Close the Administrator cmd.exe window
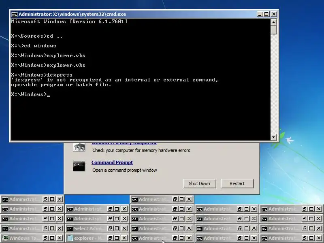This screenshot has height=243, width=324. (274, 14)
